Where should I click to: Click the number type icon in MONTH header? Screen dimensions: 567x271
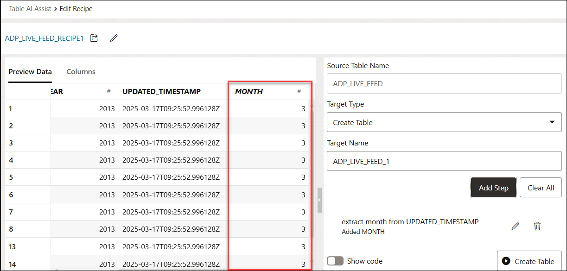point(299,92)
